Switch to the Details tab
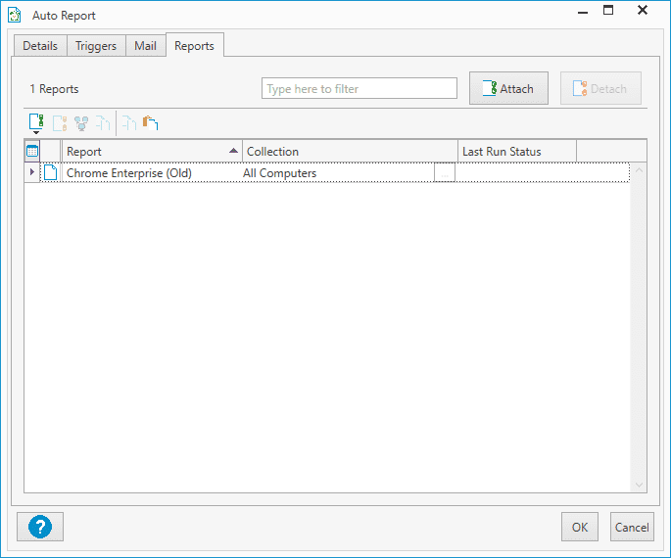This screenshot has height=558, width=671. (x=40, y=46)
